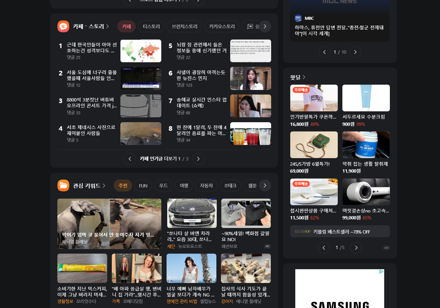
Task: Open 악취 잡는 생활 탈취제 deal
Action: coord(366,145)
